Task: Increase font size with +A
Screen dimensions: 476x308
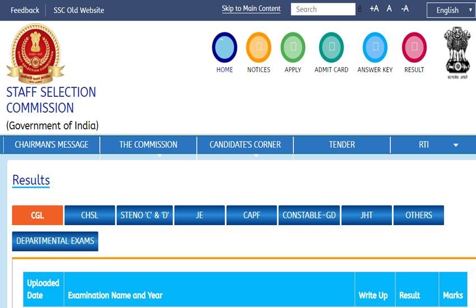Action: pos(374,9)
